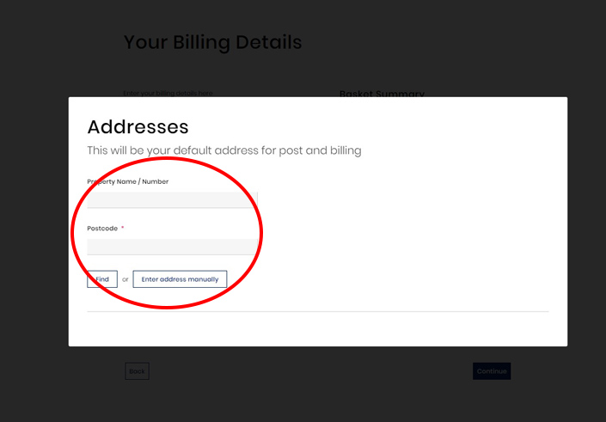Screen dimensions: 606x422
Task: Click the red required asterisk beside Postcode
Action: pyautogui.click(x=123, y=228)
